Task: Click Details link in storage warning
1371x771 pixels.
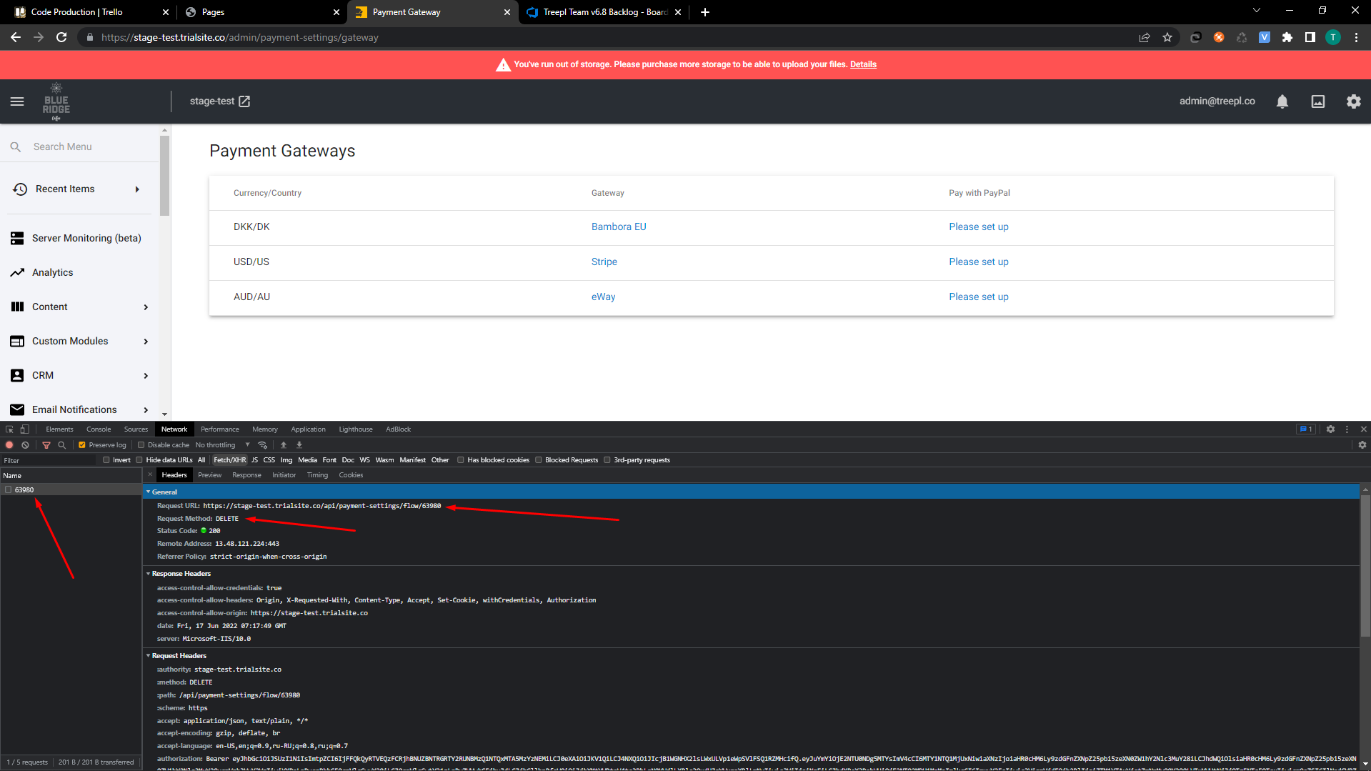Action: [x=863, y=64]
